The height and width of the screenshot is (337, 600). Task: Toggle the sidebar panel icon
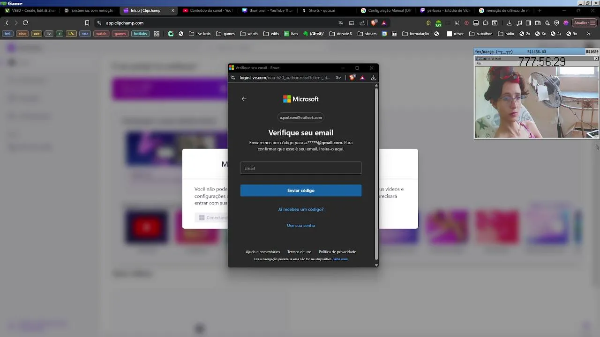[528, 23]
